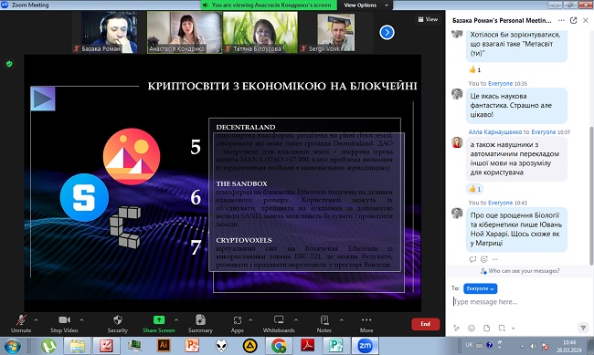This screenshot has width=594, height=355.
Task: Toggle Stop Video camera button
Action: point(64,320)
